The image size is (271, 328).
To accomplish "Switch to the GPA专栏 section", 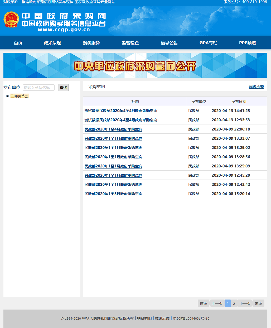I will tap(209, 43).
